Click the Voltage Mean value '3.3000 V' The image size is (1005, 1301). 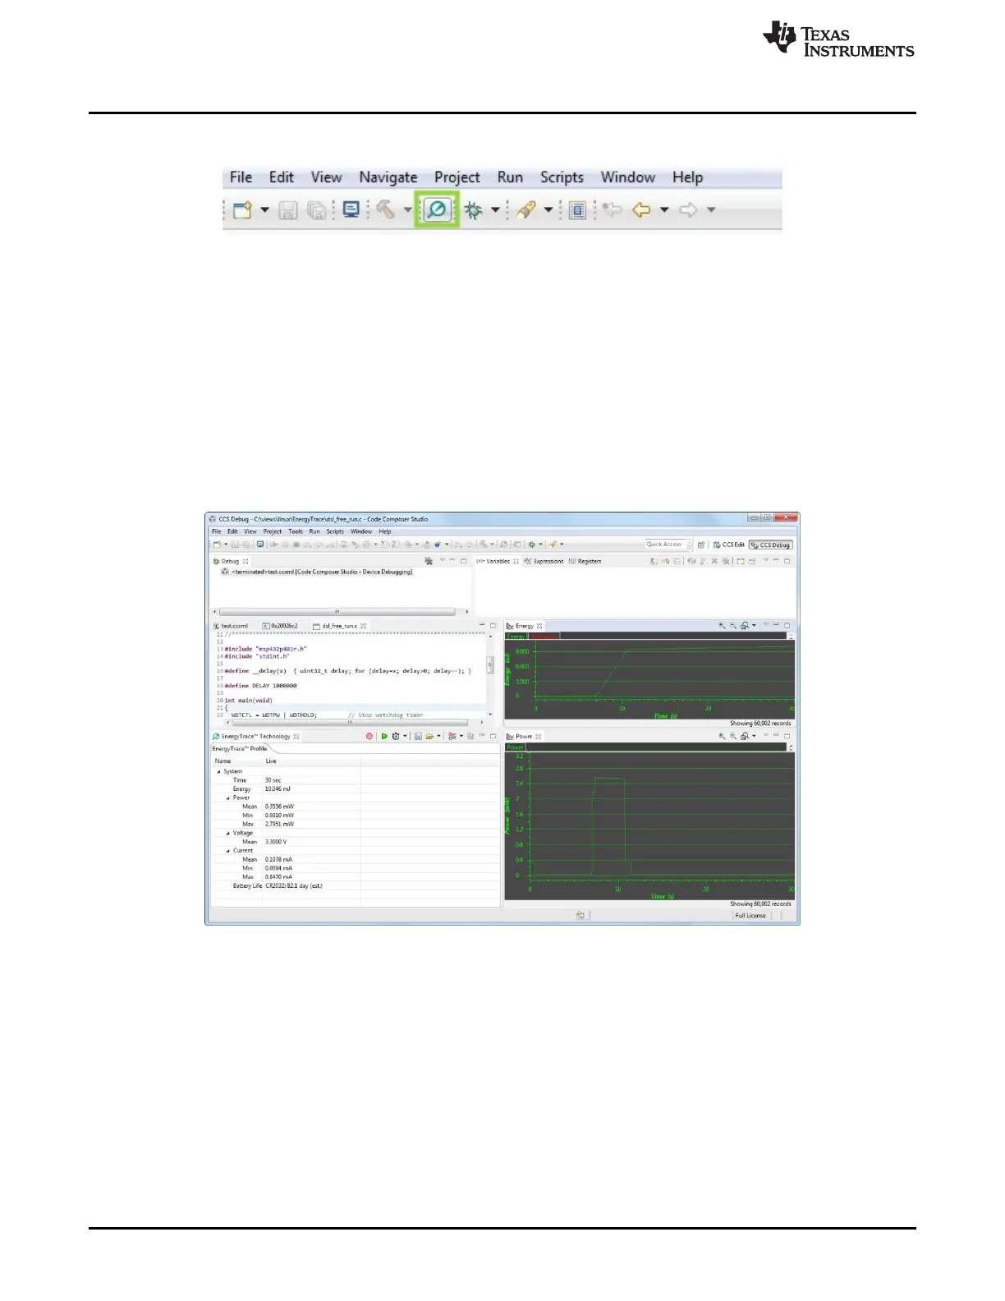click(276, 842)
